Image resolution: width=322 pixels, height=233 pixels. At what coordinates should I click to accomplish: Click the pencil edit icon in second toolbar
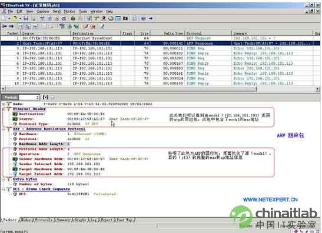[87, 26]
